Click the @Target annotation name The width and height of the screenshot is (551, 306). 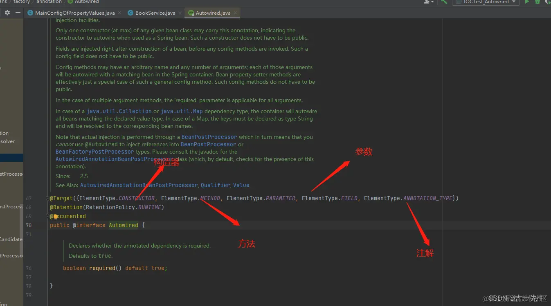(x=61, y=198)
